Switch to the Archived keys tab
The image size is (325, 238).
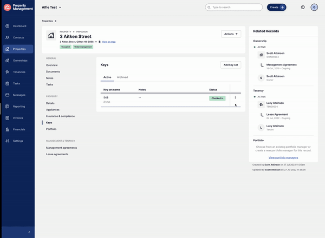[122, 77]
